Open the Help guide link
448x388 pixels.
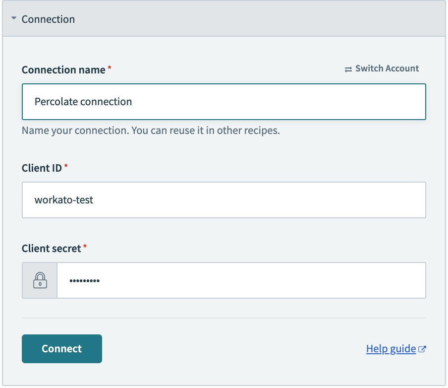click(391, 348)
